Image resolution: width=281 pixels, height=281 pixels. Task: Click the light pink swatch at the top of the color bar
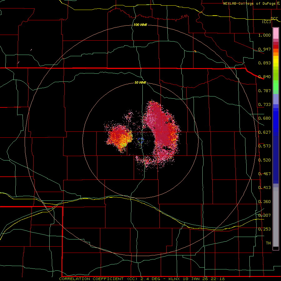point(276,33)
